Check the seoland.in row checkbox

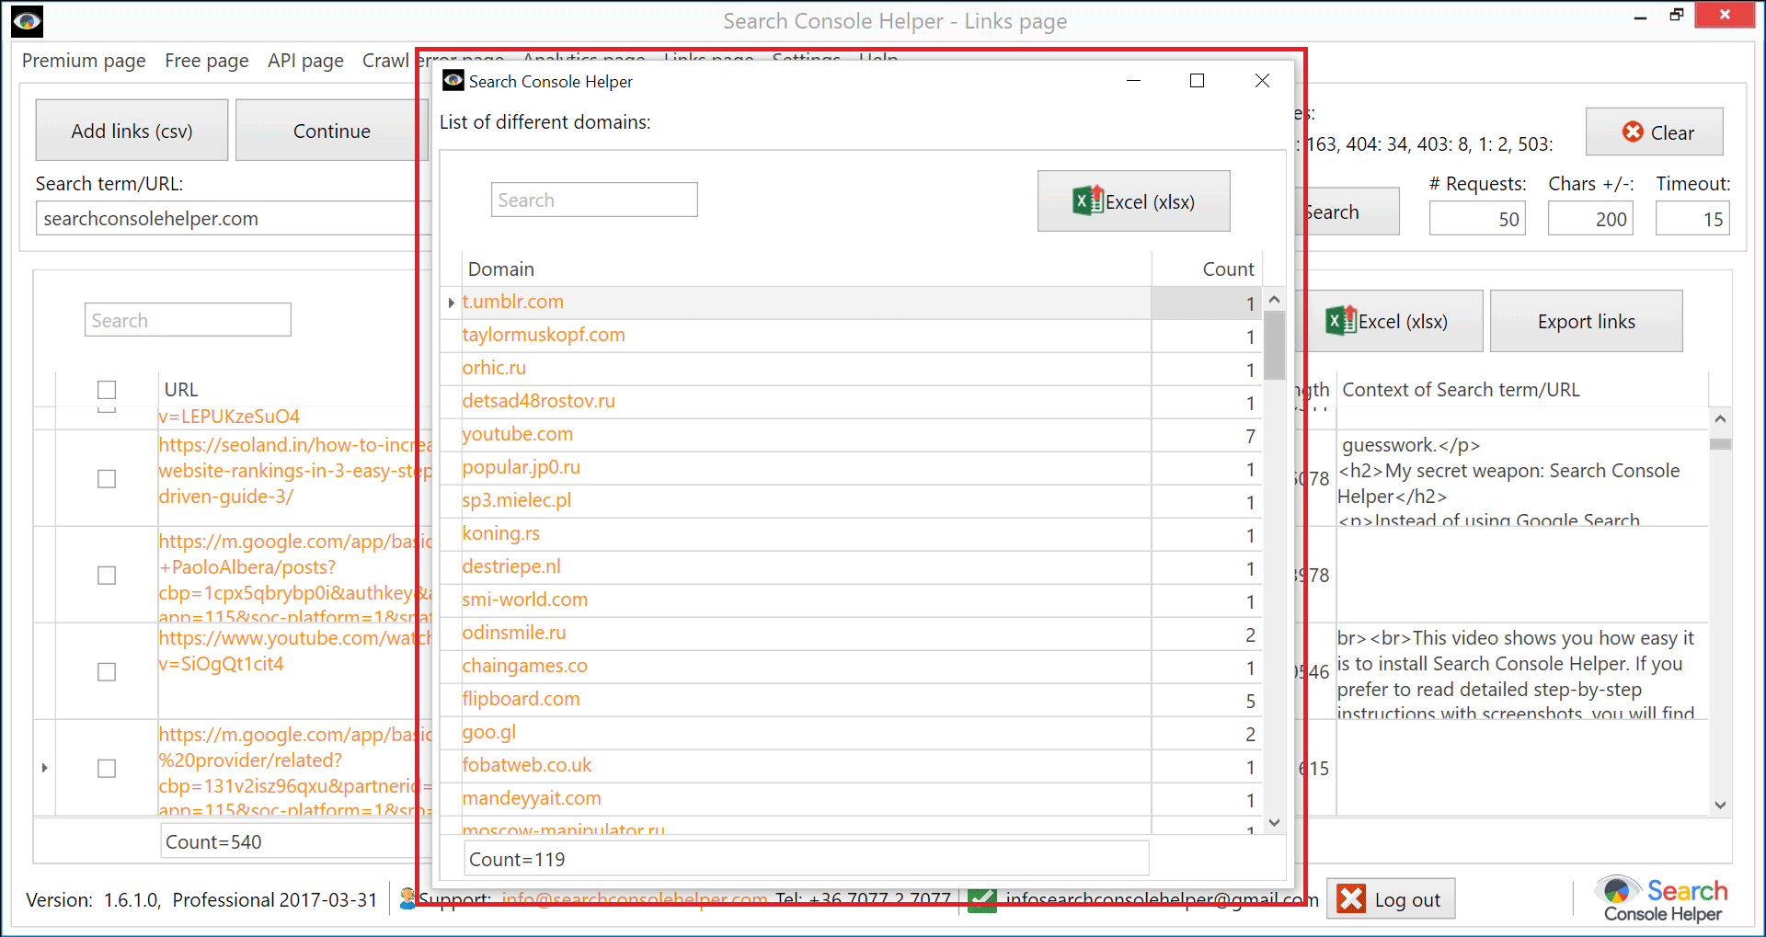coord(107,479)
